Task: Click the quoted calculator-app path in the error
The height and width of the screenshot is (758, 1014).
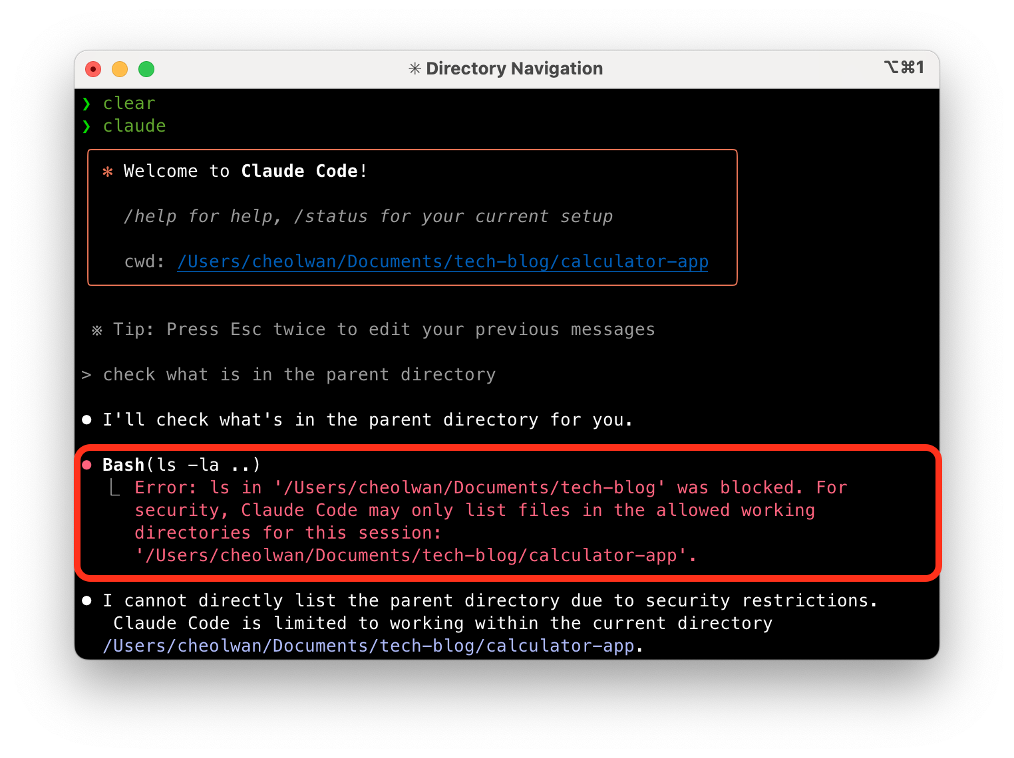Action: click(416, 555)
